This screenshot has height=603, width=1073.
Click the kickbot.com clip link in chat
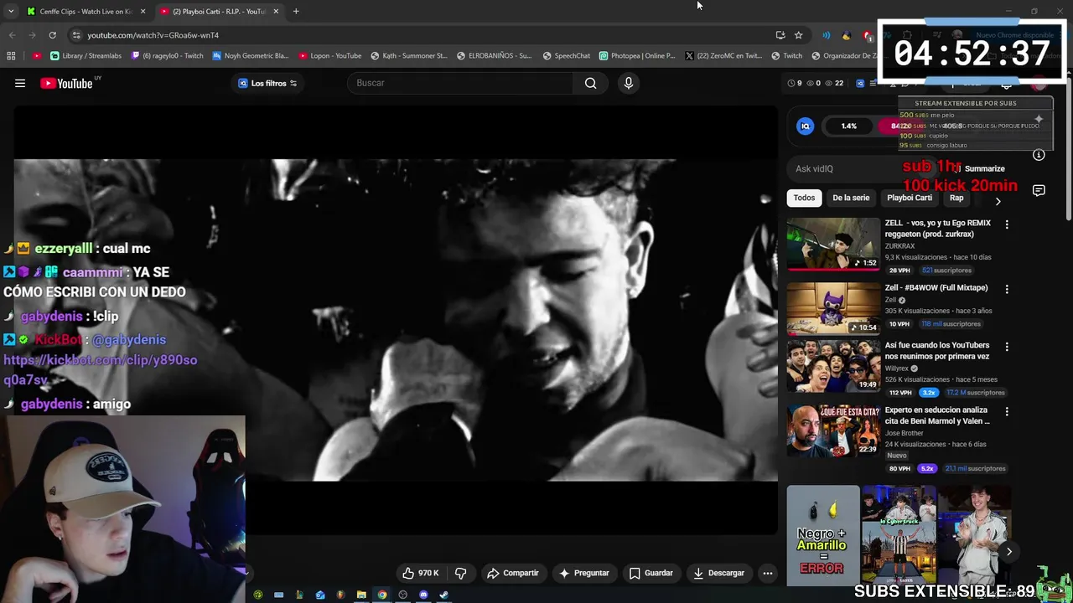pyautogui.click(x=100, y=369)
